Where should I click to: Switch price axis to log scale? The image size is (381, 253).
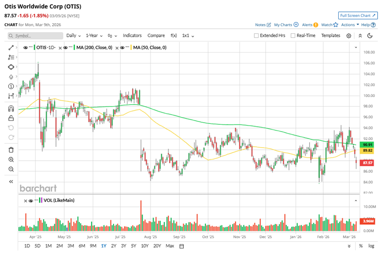(x=371, y=246)
